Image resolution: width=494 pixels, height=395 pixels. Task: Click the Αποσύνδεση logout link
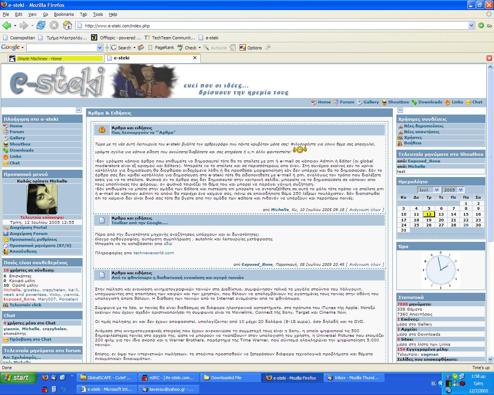(23, 252)
